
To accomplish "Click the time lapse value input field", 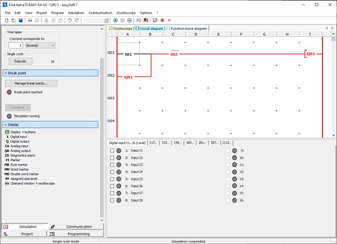I will (15, 45).
